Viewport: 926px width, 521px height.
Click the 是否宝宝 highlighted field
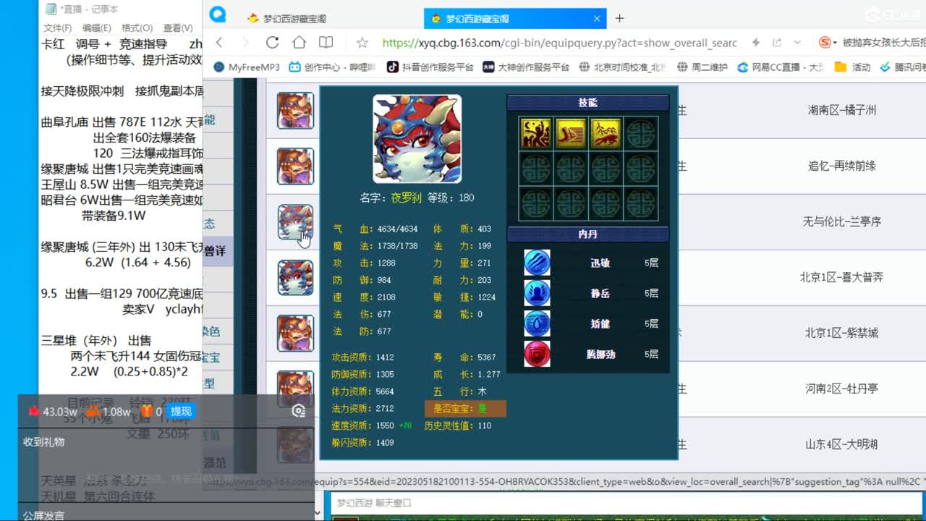[x=465, y=409]
